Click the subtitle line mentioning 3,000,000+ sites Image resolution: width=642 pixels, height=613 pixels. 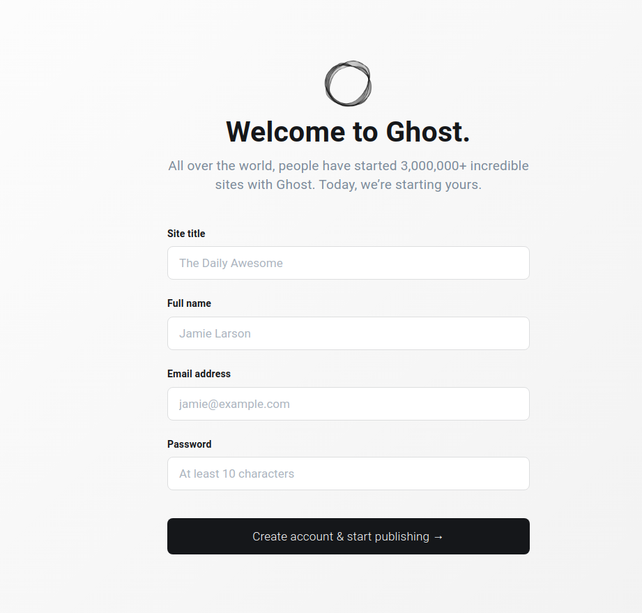point(349,165)
